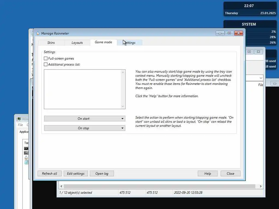Click left arrow of background window's horizontal scrollbar
279x209 pixels.
(x=61, y=186)
